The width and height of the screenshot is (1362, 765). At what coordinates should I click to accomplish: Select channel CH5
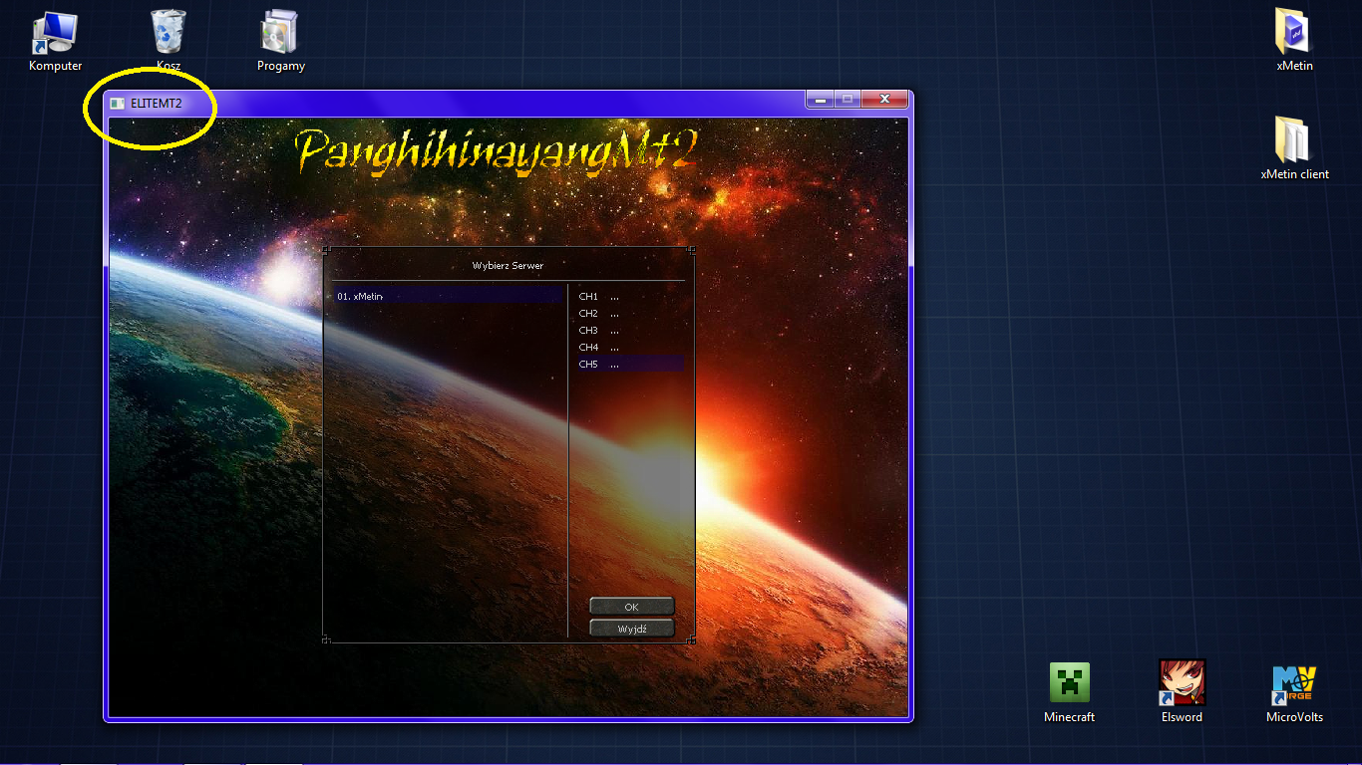click(x=630, y=364)
